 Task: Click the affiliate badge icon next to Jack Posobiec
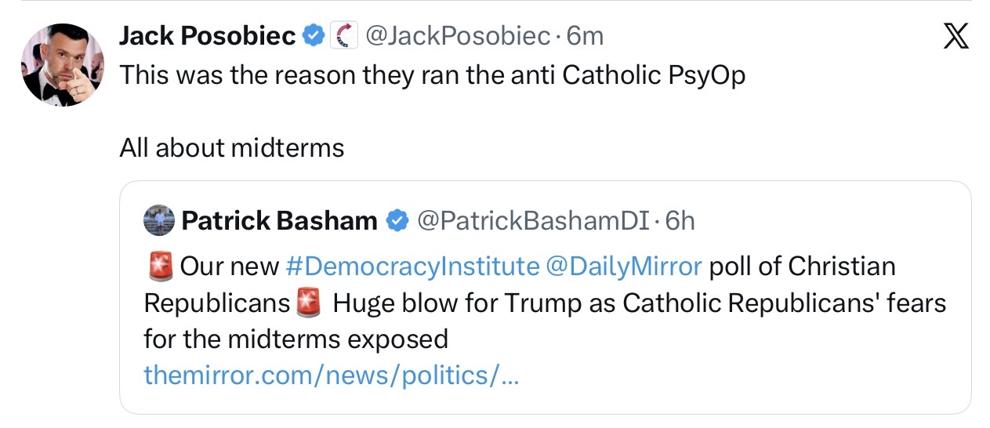[345, 36]
